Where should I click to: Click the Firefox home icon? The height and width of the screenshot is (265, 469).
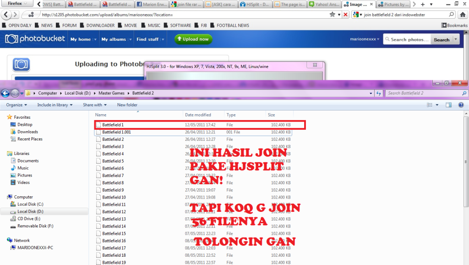click(463, 14)
